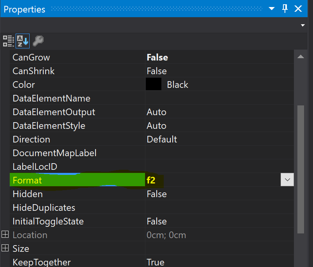The image size is (313, 267).
Task: Select the CanGrow property row
Action: pos(31,57)
